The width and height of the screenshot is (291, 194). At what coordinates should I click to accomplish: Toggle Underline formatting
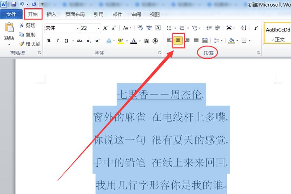pyautogui.click(x=66, y=41)
